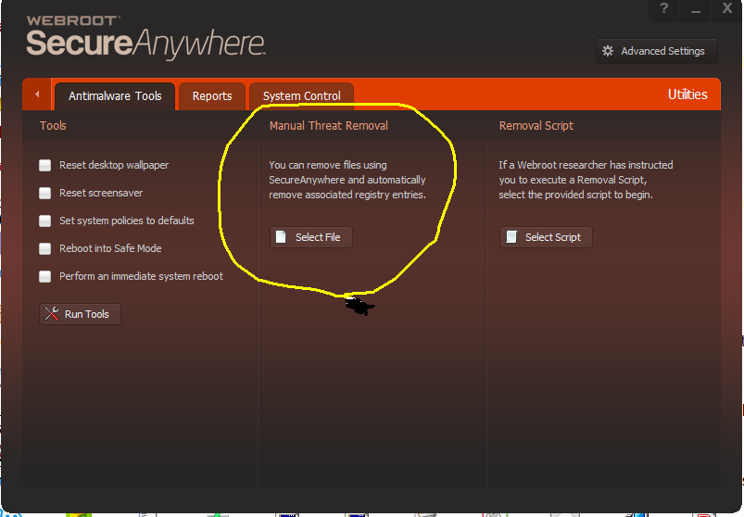Open the Reports tab
744x517 pixels.
(212, 96)
